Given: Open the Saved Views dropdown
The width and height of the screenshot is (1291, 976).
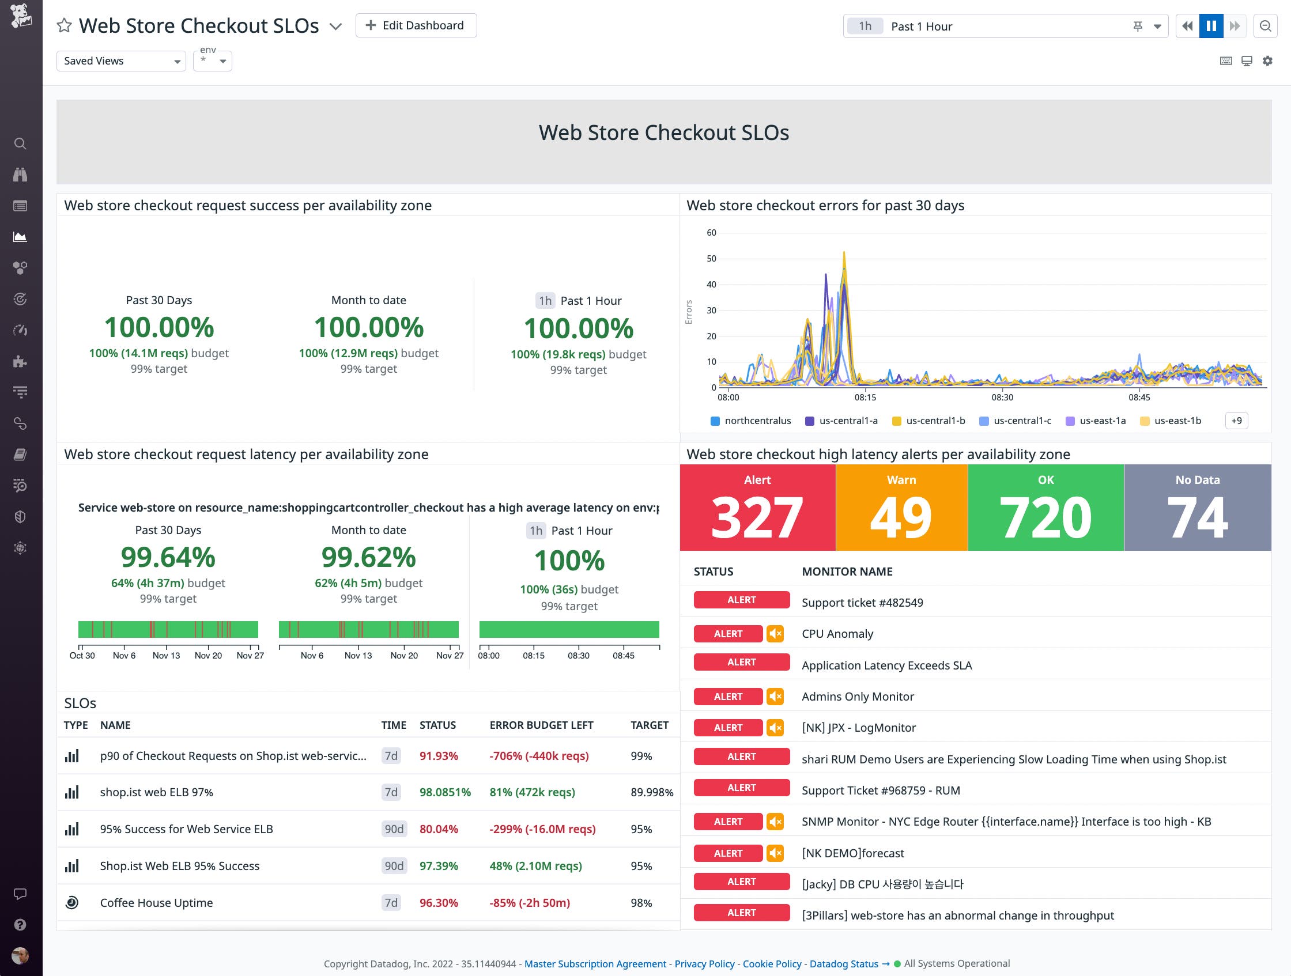Looking at the screenshot, I should 121,60.
